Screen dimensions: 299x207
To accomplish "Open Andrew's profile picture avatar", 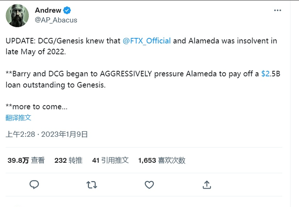I will point(17,16).
